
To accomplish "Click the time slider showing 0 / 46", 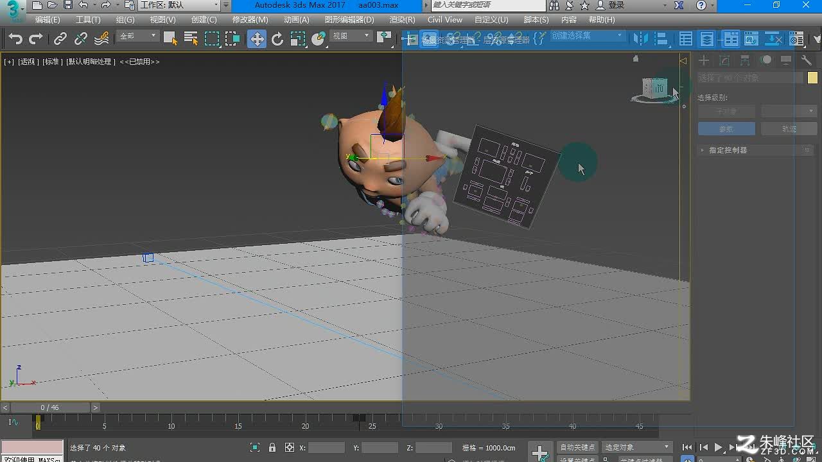I will point(50,407).
